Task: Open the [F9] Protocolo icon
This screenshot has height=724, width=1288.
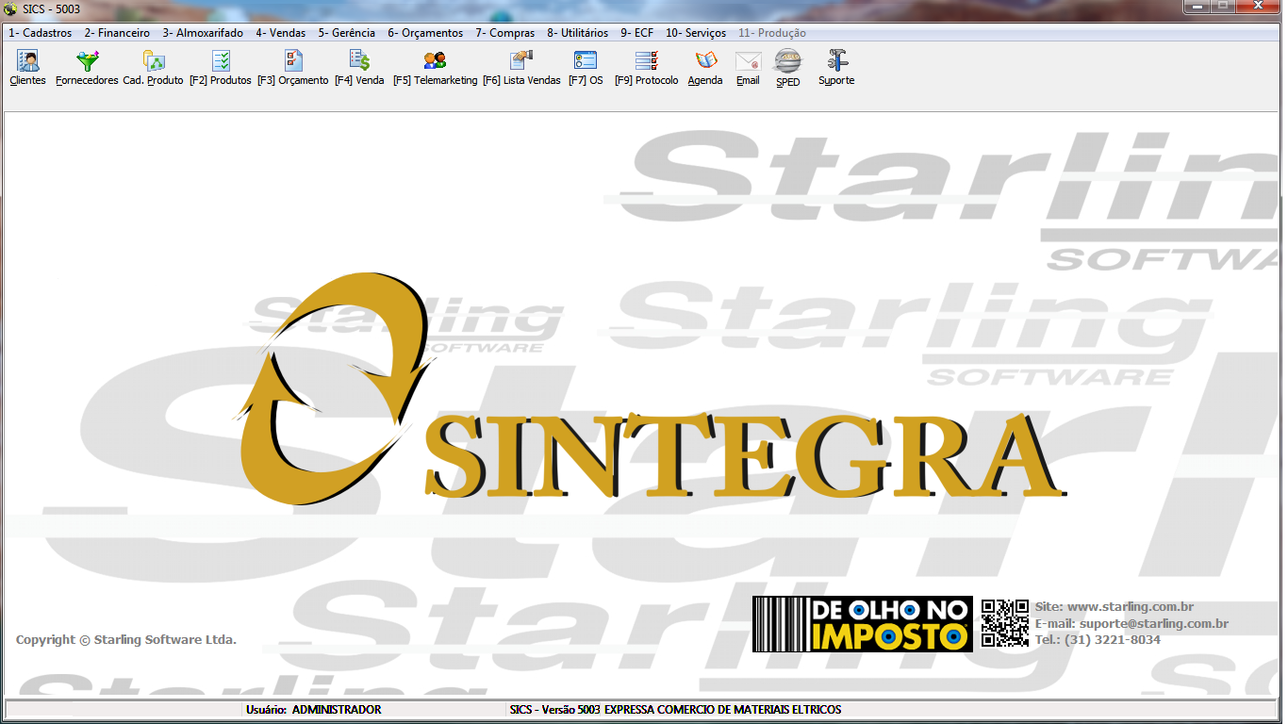Action: pos(647,61)
